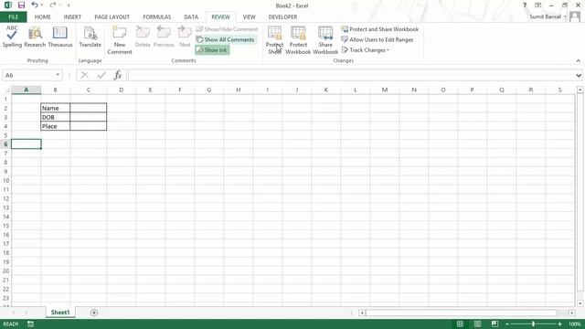585x329 pixels.
Task: Click the cell containing Name
Action: (x=55, y=108)
